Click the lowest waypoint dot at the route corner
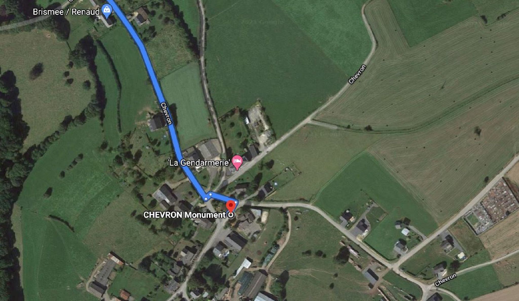 point(206,199)
